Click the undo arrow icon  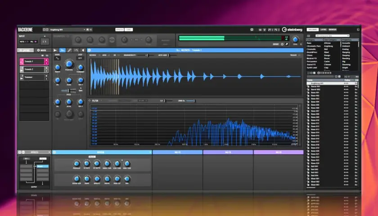(x=270, y=30)
